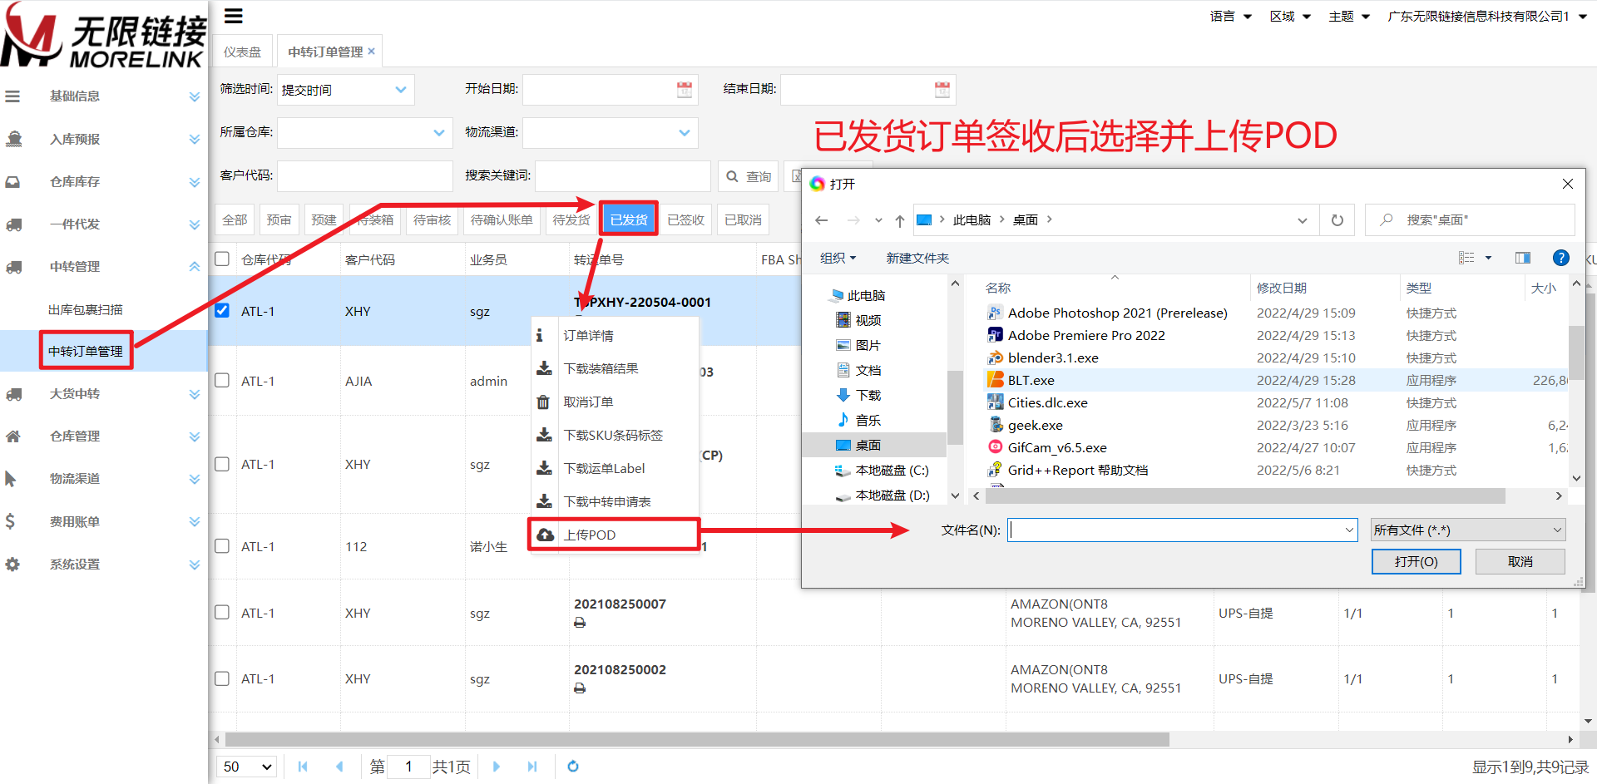The width and height of the screenshot is (1597, 784).
Task: Close the 中转订单管理 tab
Action: pos(372,52)
